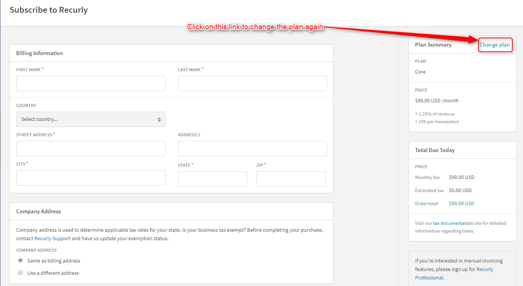This screenshot has width=523, height=286.
Task: Click the City input field
Action: click(91, 178)
